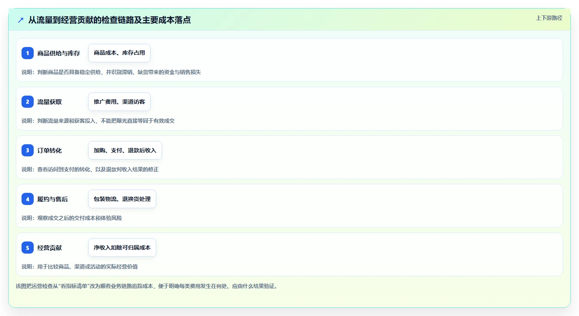Click the heading 从流量到经营贡献的检查链路及主要成本落点

pos(110,20)
